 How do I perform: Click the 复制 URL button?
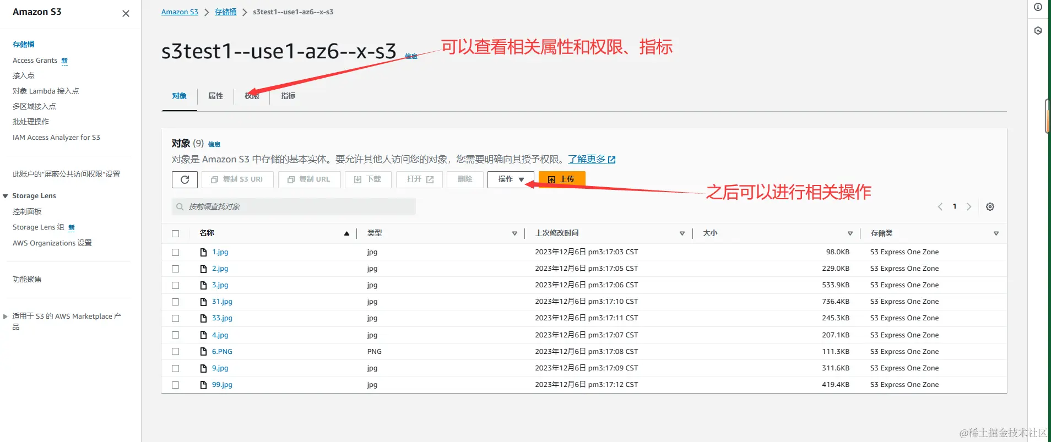[x=309, y=179]
